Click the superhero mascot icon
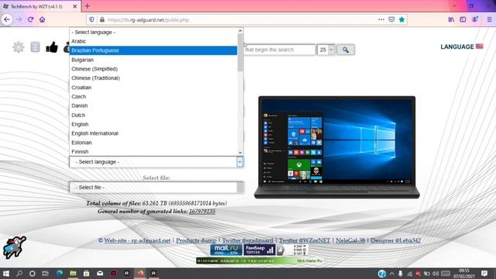The height and width of the screenshot is (279, 496). tap(15, 247)
